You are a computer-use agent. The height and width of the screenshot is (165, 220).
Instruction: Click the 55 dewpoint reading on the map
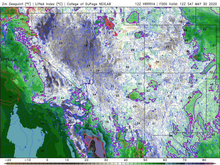(x=87, y=126)
